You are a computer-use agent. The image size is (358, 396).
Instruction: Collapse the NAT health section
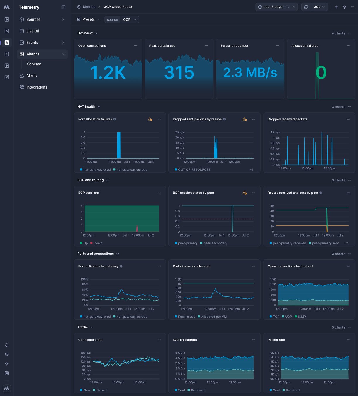click(x=89, y=107)
